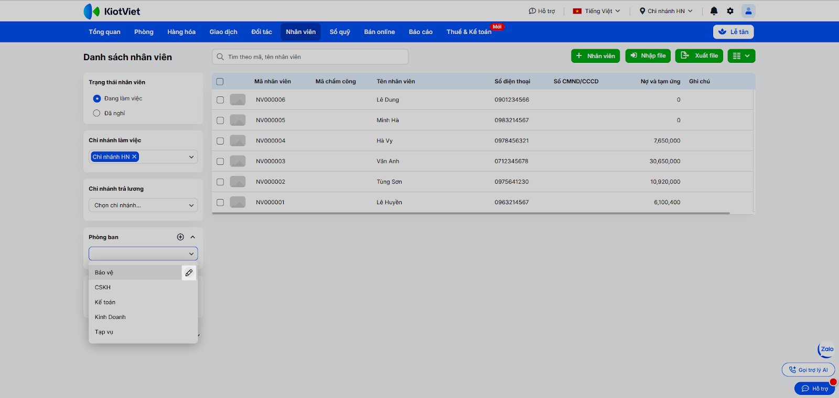
Task: Click avatar thumbnail for NV000002
Action: click(x=238, y=182)
